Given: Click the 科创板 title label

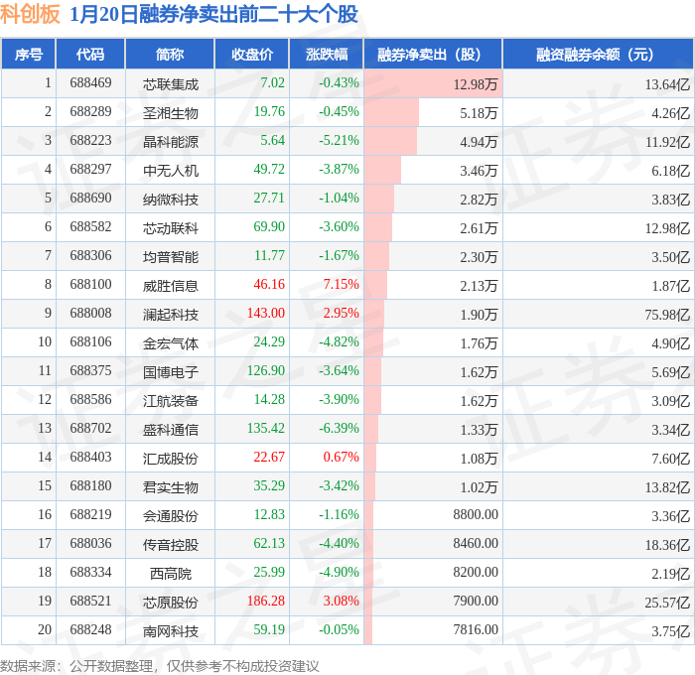Looking at the screenshot, I should click(x=30, y=14).
